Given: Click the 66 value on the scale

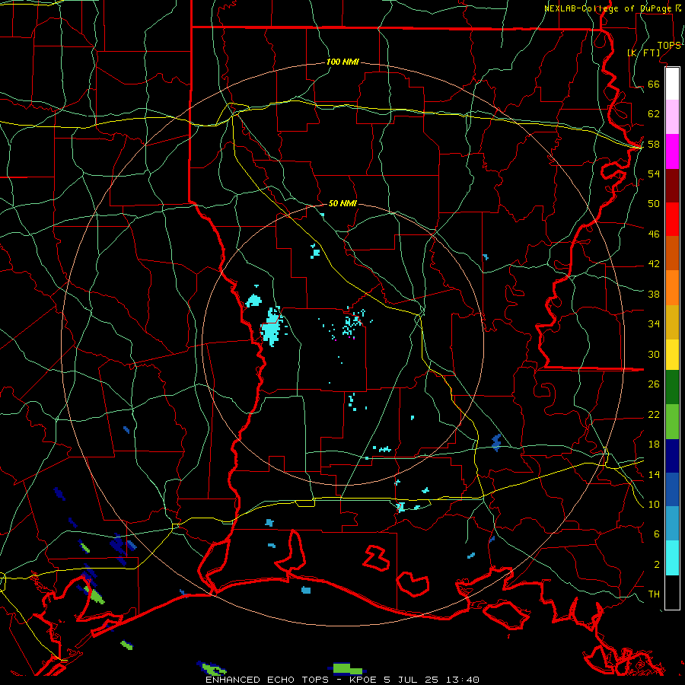Looking at the screenshot, I should click(x=654, y=84).
